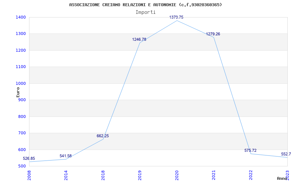Click the Euro y-axis title
This screenshot has width=291, height=182.
click(x=18, y=92)
